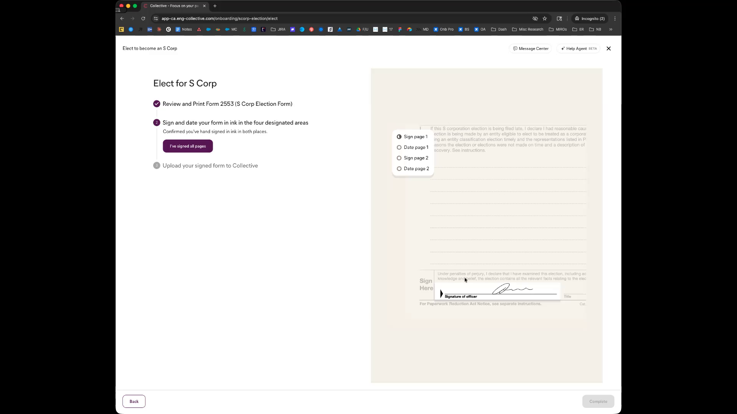Show more bookmarks via overflow chevron
This screenshot has width=737, height=414.
(x=611, y=29)
